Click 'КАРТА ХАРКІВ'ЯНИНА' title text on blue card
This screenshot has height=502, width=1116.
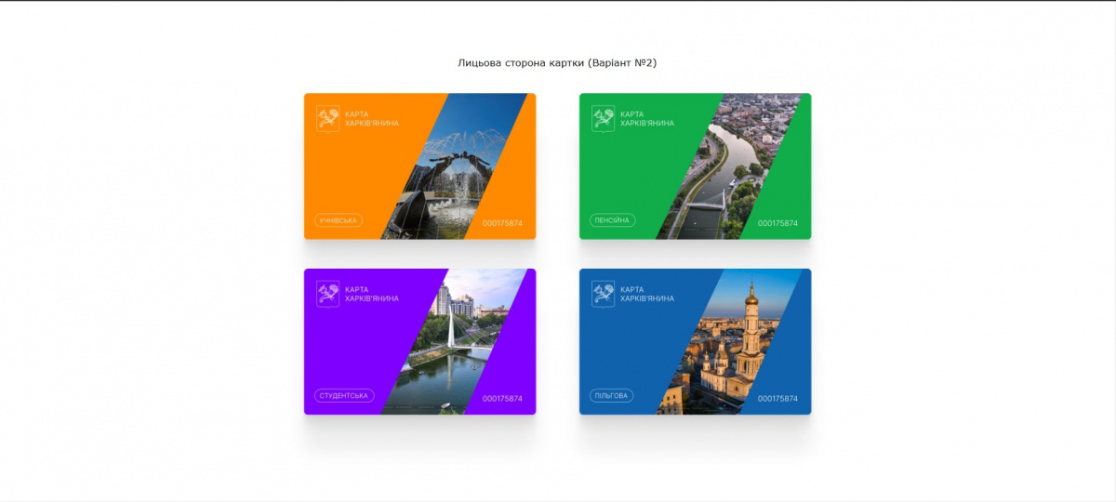tap(647, 294)
